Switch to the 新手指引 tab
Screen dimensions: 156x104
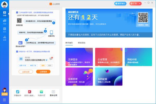coord(69,43)
